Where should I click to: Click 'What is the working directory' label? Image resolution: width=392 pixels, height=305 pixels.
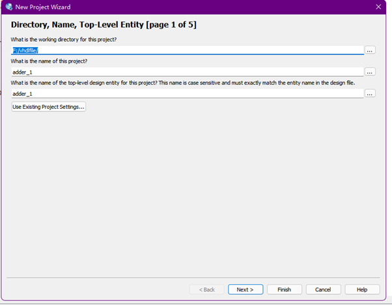coord(64,40)
